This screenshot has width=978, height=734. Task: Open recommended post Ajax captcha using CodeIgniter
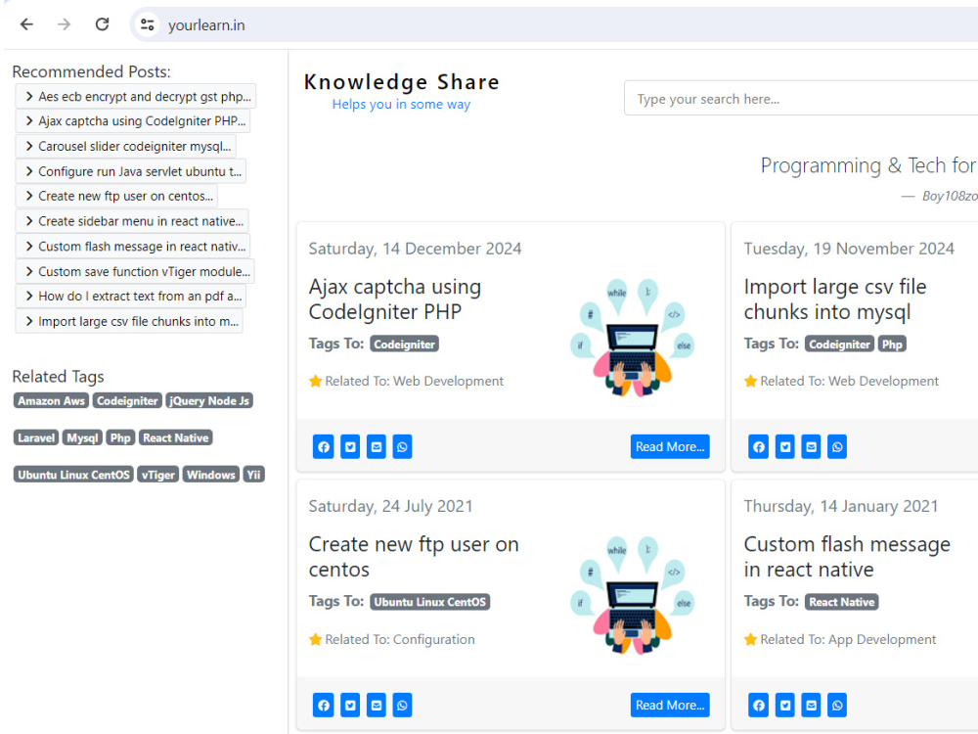(133, 121)
